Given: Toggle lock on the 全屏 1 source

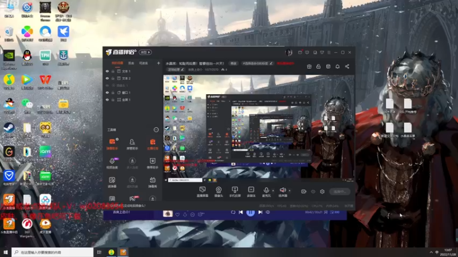Looking at the screenshot, I should (113, 99).
